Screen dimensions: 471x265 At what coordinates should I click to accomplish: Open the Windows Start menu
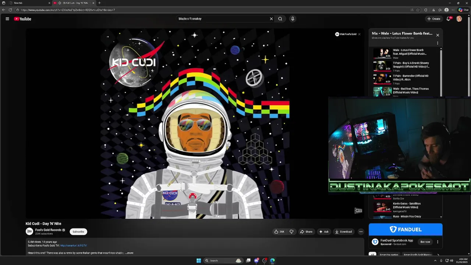point(199,261)
